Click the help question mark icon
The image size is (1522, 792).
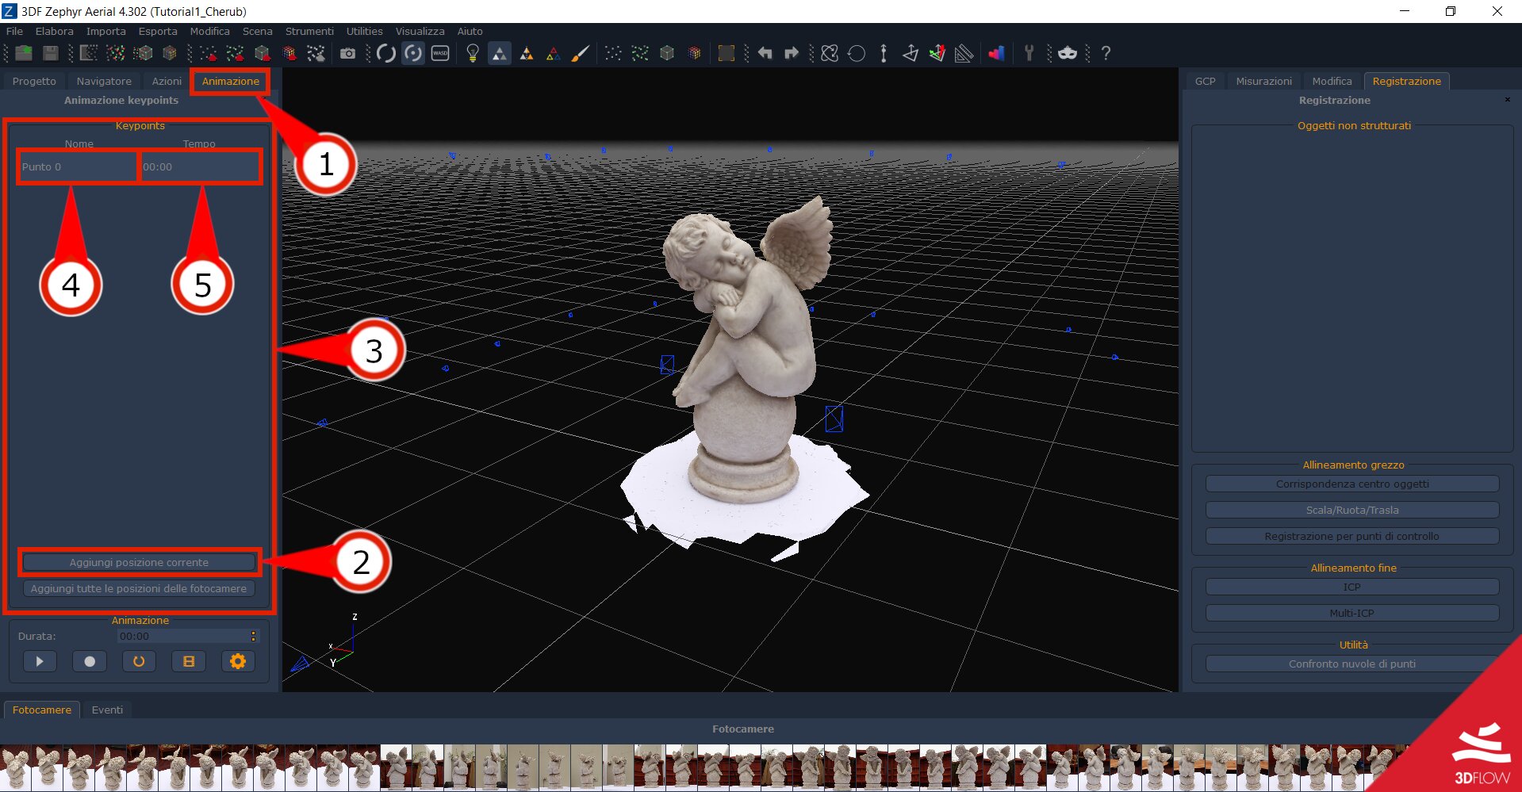1106,53
